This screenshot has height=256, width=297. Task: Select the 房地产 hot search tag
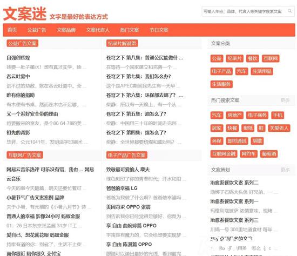coord(235,115)
